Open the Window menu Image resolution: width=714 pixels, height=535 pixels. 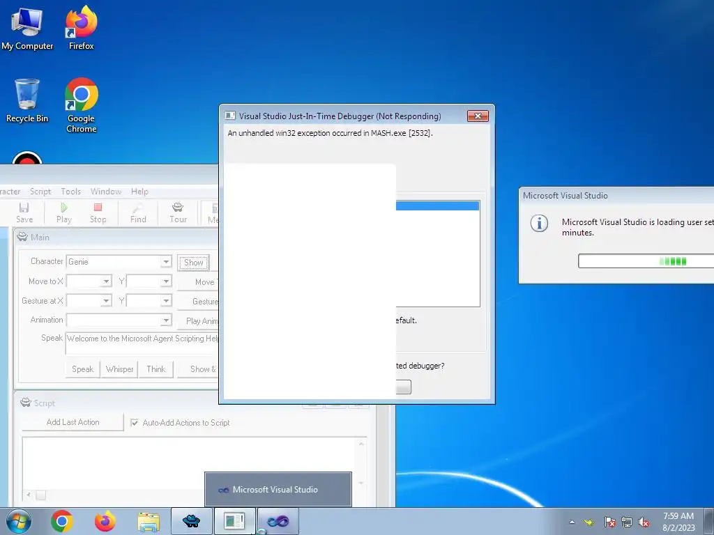[106, 192]
